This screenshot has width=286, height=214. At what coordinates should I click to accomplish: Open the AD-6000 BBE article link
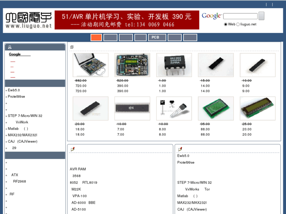click(83, 203)
